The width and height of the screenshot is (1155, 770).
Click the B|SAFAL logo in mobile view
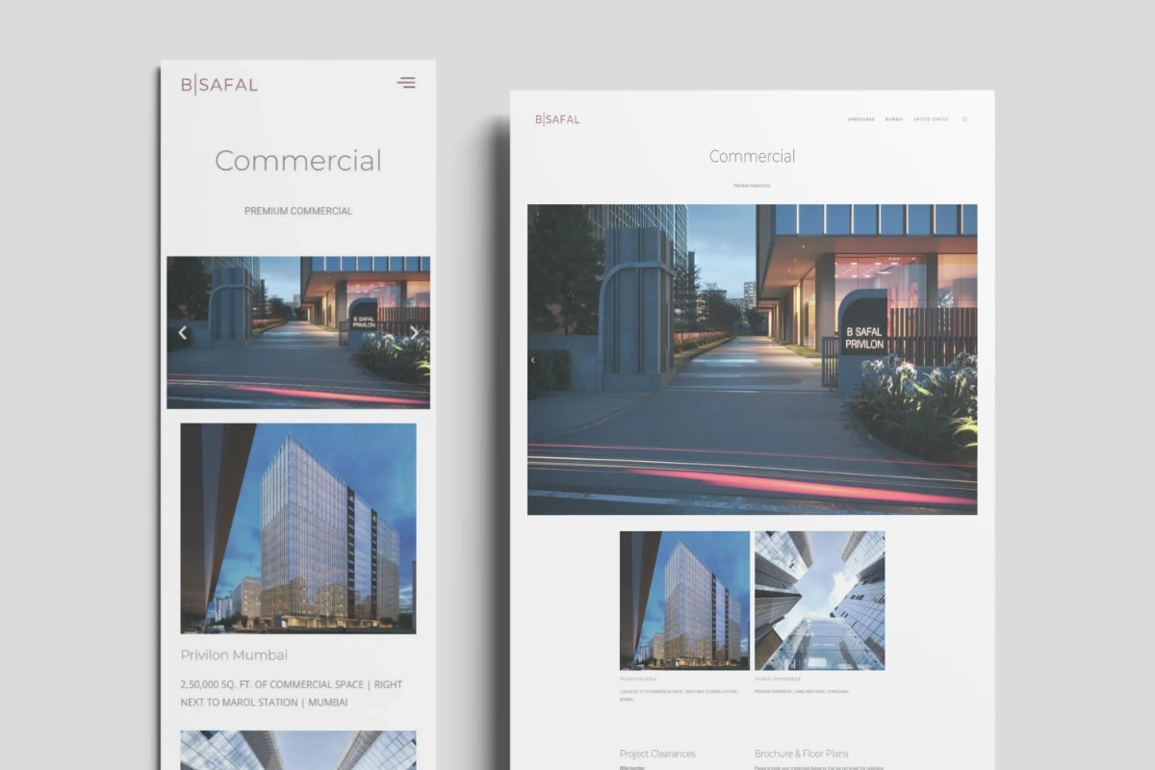click(x=219, y=85)
